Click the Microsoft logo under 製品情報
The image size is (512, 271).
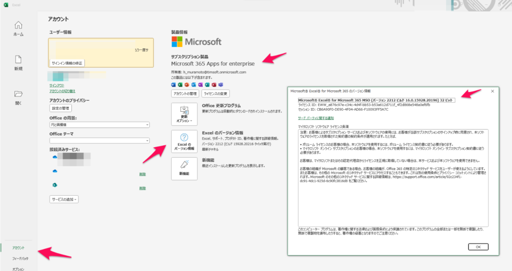point(196,42)
